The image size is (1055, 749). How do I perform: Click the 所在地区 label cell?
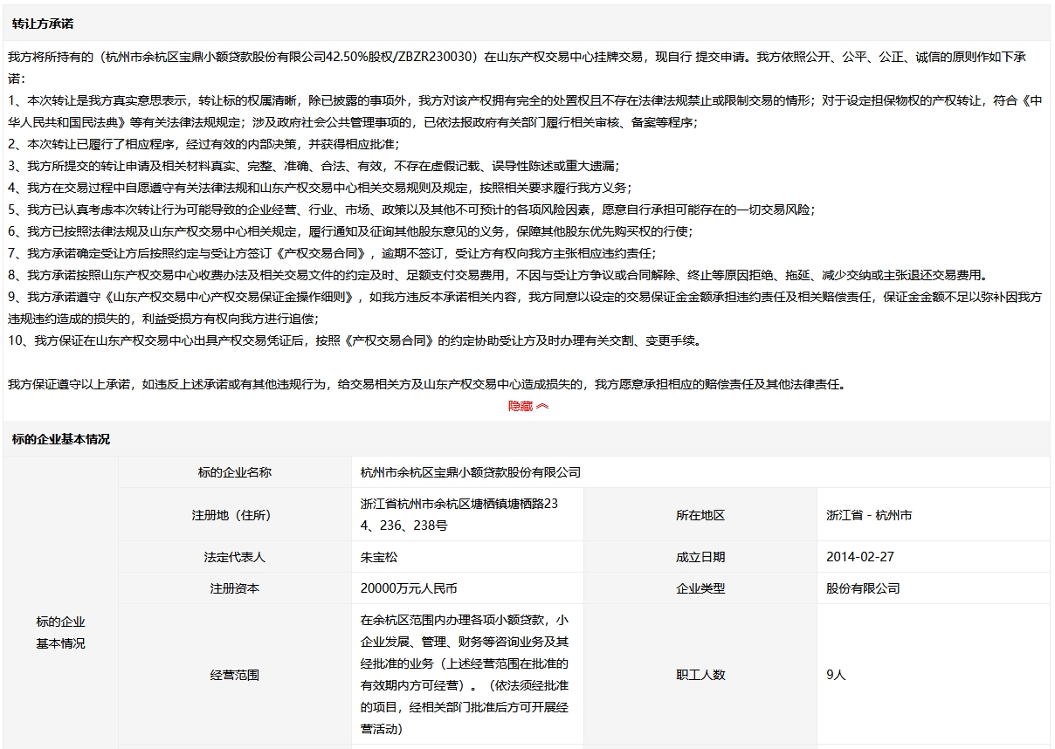[700, 515]
